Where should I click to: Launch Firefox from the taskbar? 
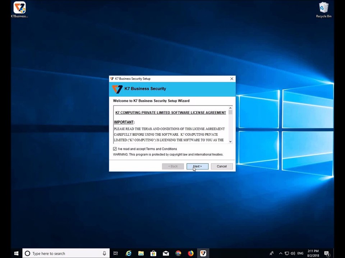click(190, 253)
